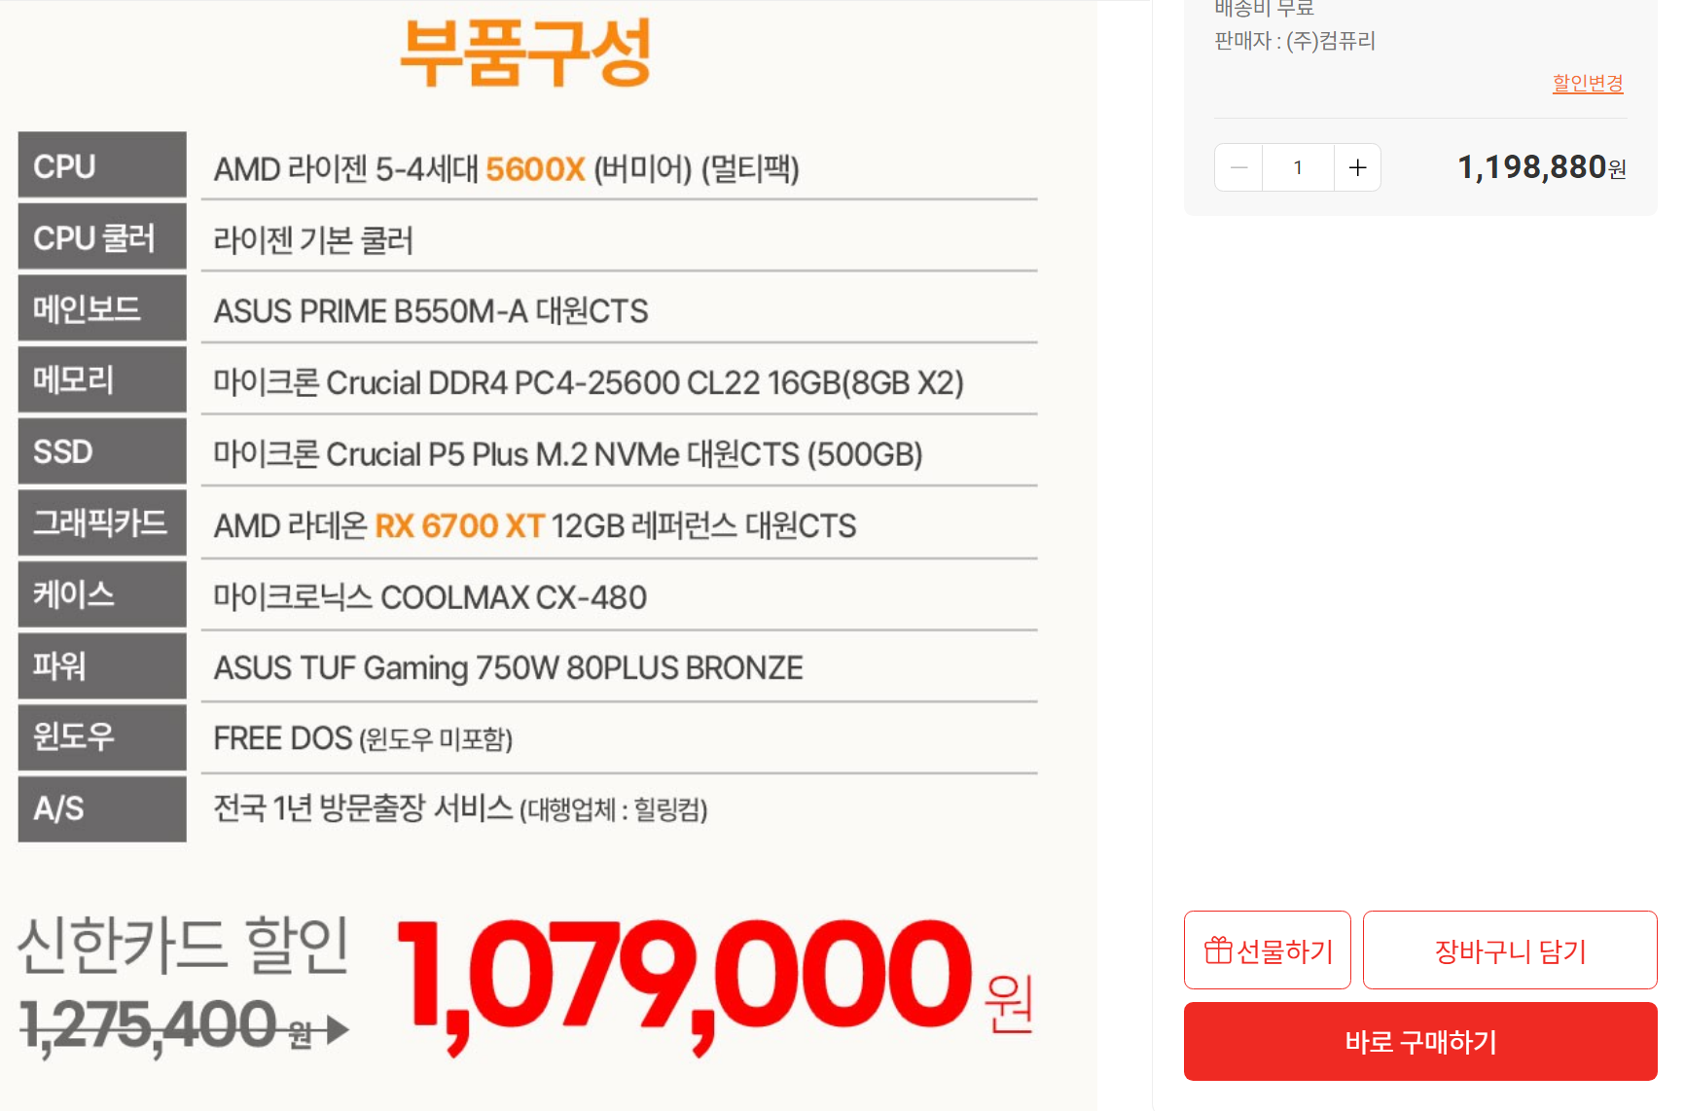Click 바로 구매하기 buy now button
Screen dimensions: 1685x1111
[x=1420, y=1042]
